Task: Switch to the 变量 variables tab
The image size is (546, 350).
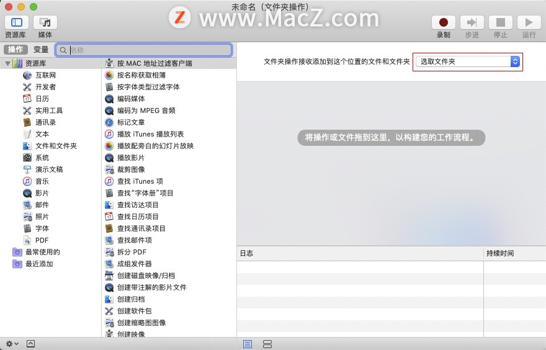Action: point(41,50)
